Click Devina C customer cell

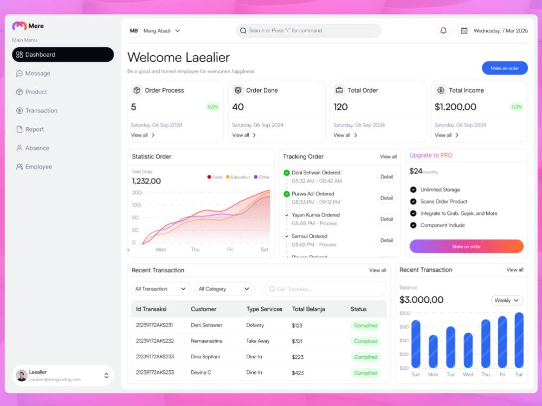tap(201, 372)
